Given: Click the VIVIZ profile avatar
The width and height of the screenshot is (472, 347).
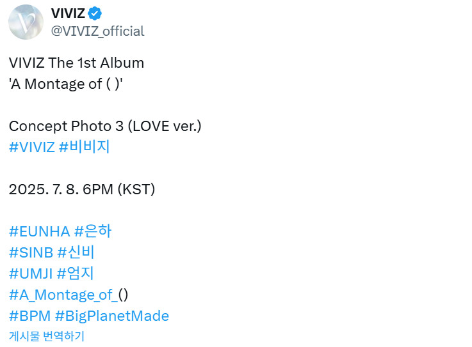Looking at the screenshot, I should coord(26,22).
